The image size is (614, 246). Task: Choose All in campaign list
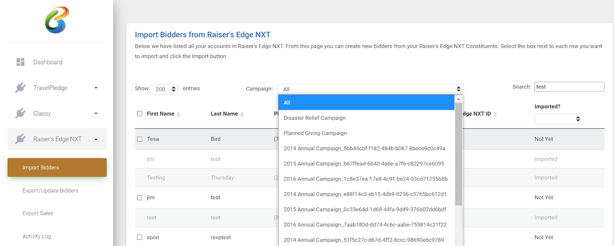point(366,103)
